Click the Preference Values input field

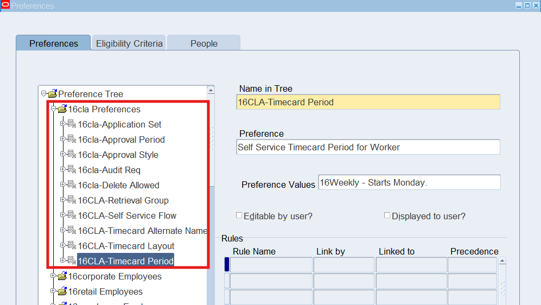(409, 183)
